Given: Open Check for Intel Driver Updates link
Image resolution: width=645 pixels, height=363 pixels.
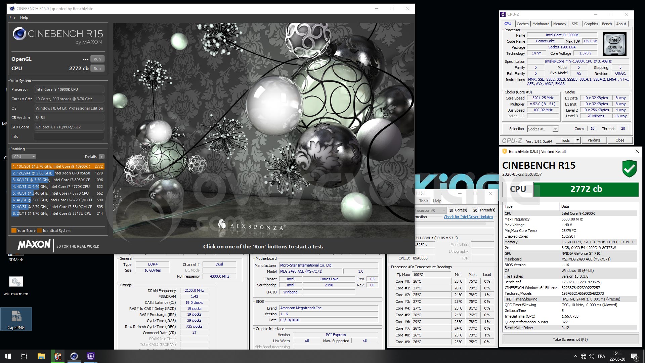Looking at the screenshot, I should 468,217.
